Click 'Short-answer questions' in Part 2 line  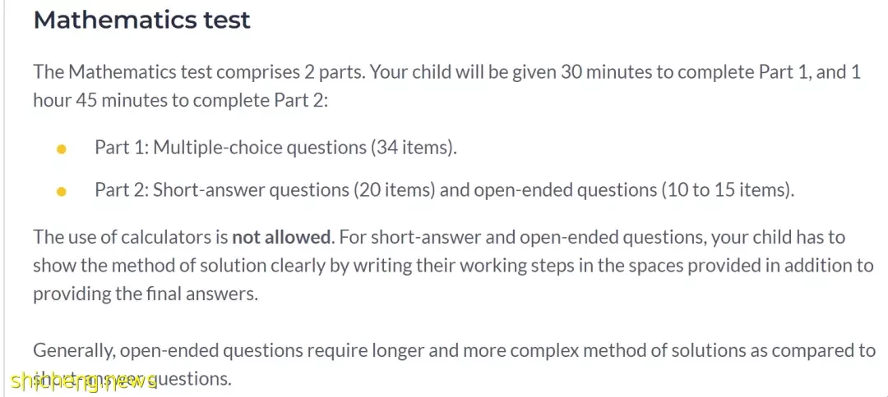(x=252, y=191)
